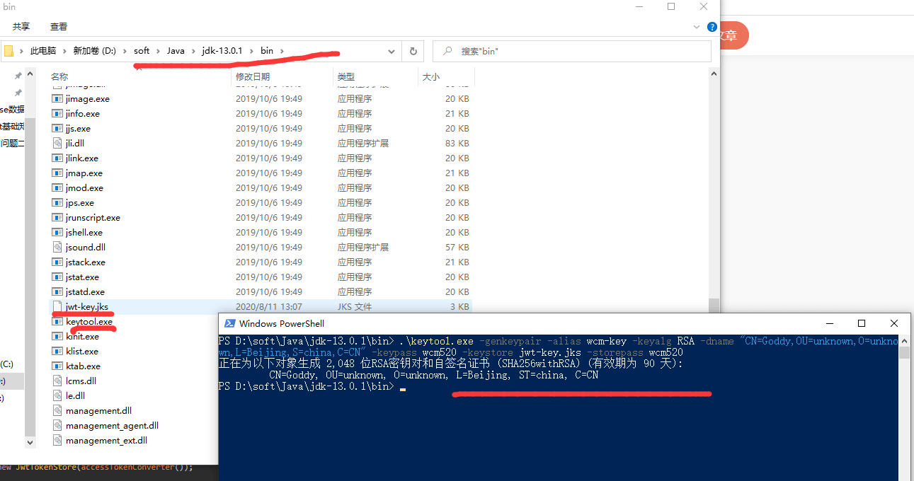The image size is (914, 481).
Task: Navigate to jdk-13.0.1 in the breadcrumb
Action: point(222,51)
